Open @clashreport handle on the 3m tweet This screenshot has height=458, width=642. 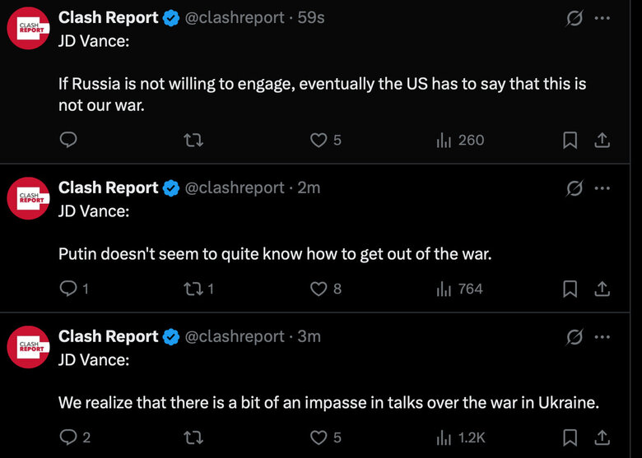[x=235, y=336]
